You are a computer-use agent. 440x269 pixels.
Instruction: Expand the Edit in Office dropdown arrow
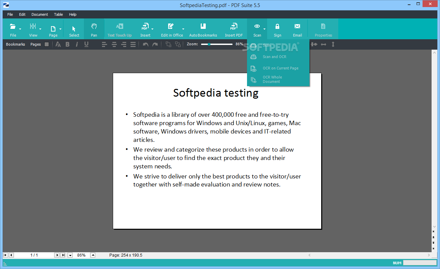tap(183, 29)
